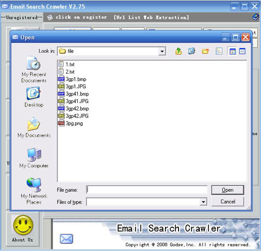Open My Network Places
The width and height of the screenshot is (261, 251).
(x=34, y=191)
